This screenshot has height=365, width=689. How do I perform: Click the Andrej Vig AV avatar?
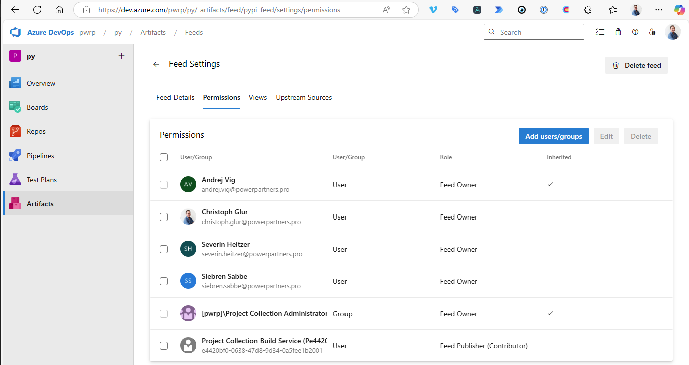click(188, 184)
